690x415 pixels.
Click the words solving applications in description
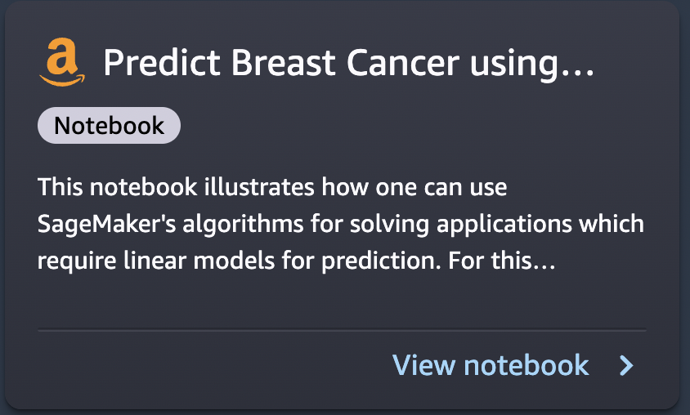(x=460, y=225)
